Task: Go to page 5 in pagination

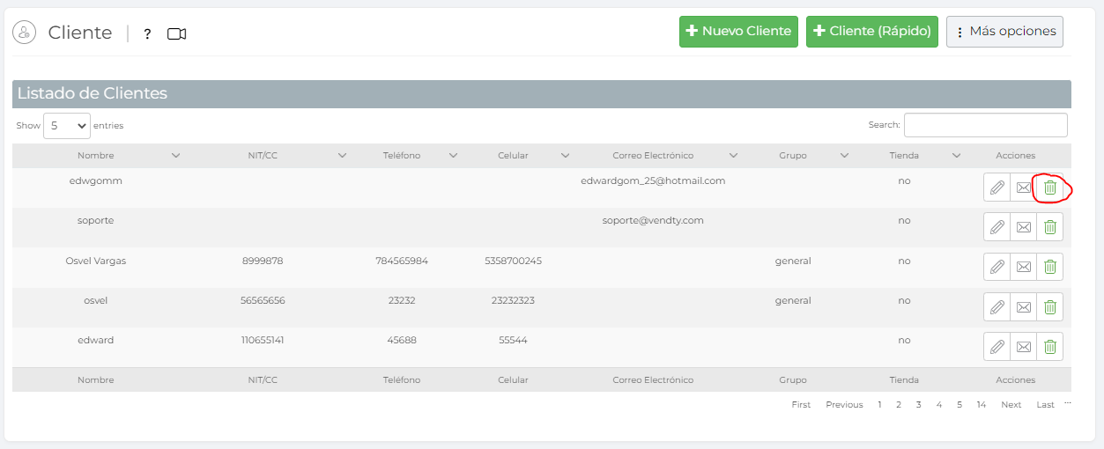Action: tap(960, 405)
